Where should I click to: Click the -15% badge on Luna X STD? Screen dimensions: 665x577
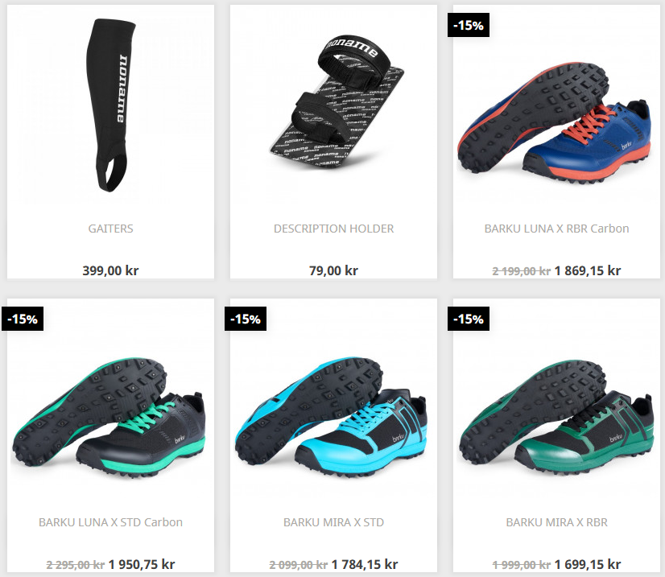tap(23, 319)
